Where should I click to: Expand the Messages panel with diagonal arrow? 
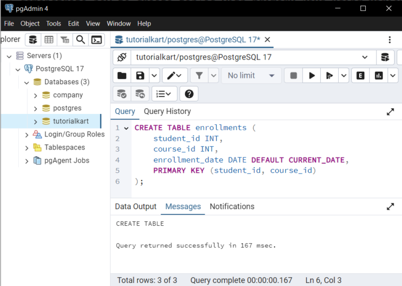coord(390,207)
